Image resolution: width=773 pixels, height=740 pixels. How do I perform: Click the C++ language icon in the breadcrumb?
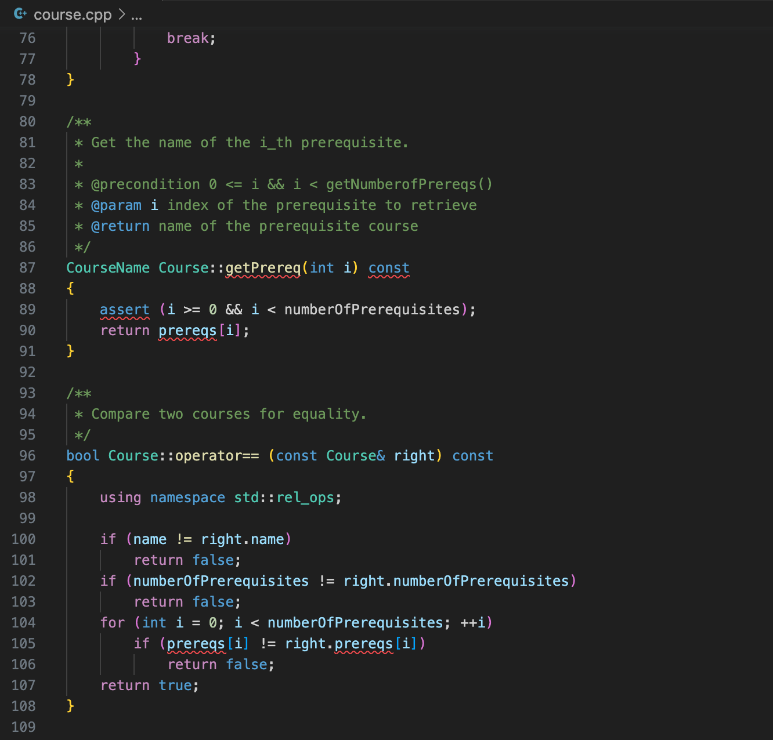click(20, 14)
